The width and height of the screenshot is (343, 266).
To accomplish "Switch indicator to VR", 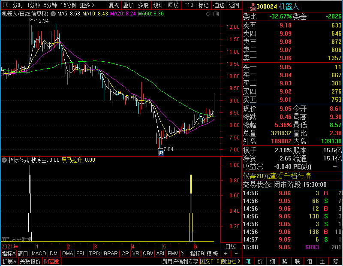I will coord(136,254).
